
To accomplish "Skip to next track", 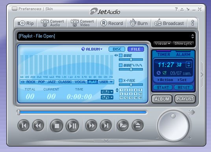I will (106, 125).
